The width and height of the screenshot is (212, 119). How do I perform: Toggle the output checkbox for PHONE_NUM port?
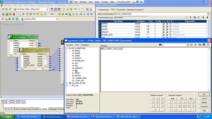coord(167,35)
